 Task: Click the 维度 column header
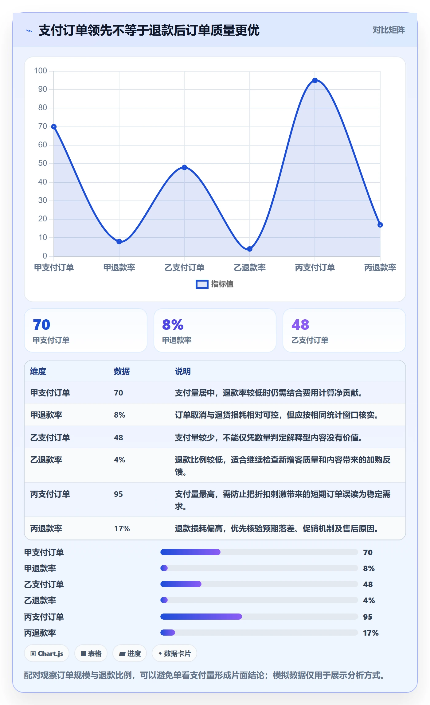click(x=38, y=371)
